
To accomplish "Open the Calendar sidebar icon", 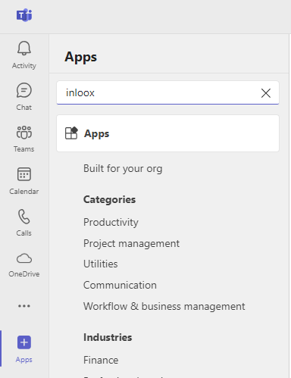I will (x=24, y=174).
